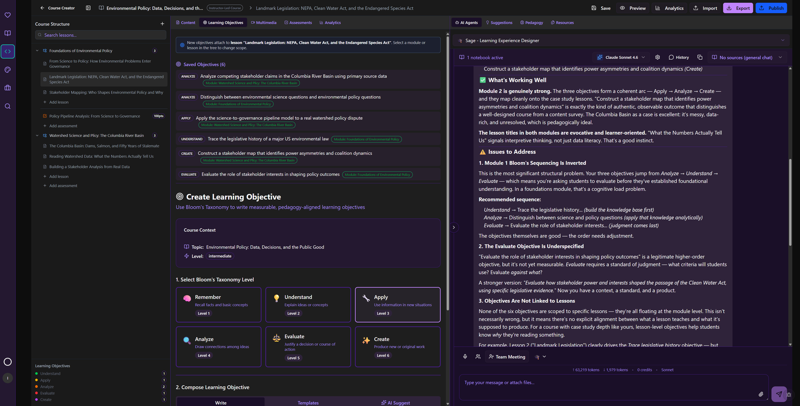Click the Search lessons input field
800x406 pixels.
pos(101,35)
